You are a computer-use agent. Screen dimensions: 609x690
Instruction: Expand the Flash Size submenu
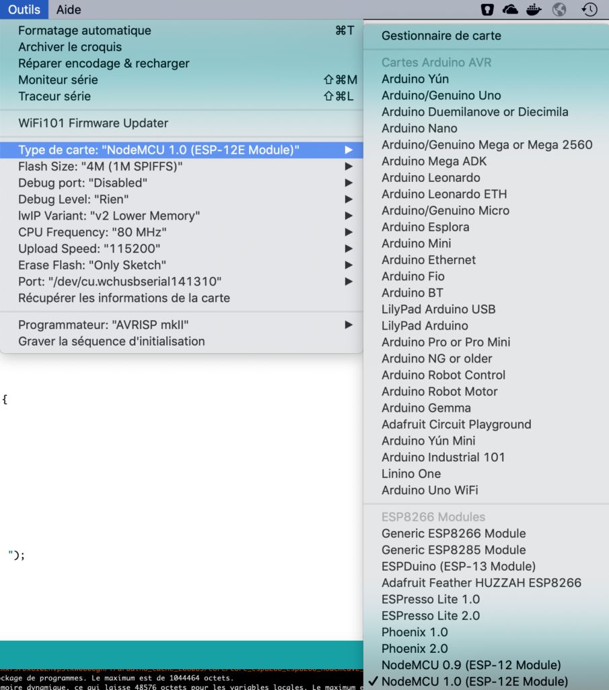point(182,166)
